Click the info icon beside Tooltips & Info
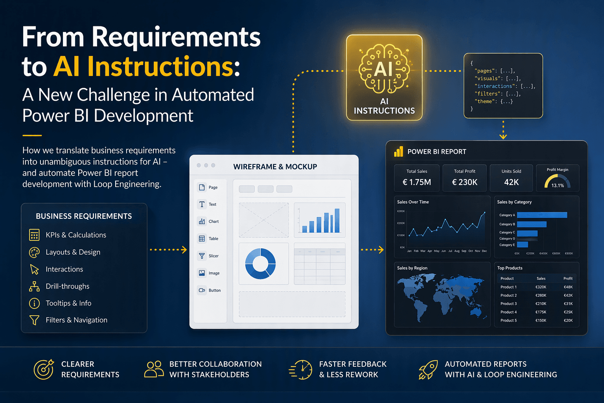 click(x=34, y=303)
